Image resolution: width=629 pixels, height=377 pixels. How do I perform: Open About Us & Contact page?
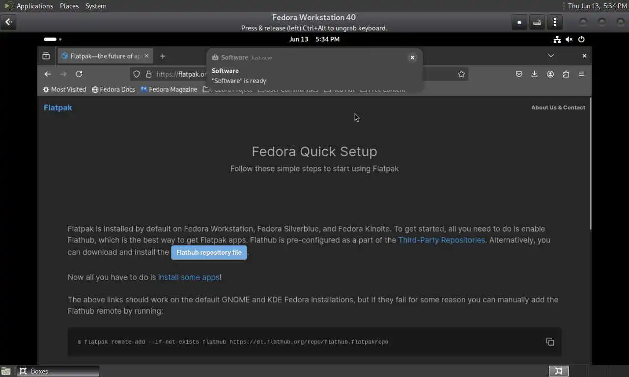(x=558, y=108)
